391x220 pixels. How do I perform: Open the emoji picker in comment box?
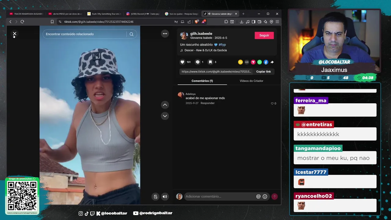(265, 196)
